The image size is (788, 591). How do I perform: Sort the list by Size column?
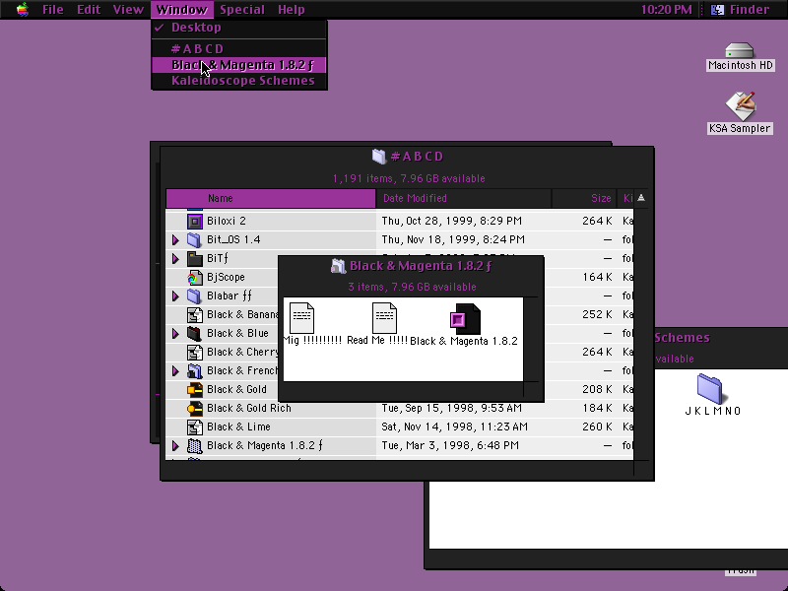coord(584,199)
